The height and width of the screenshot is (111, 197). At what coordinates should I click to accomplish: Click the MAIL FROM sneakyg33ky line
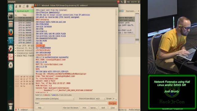(x=50, y=60)
